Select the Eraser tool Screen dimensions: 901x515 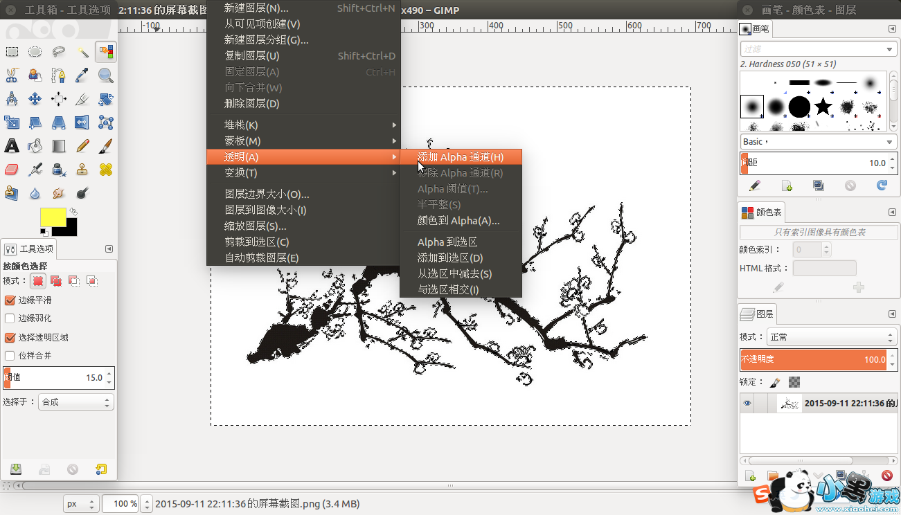tap(12, 170)
